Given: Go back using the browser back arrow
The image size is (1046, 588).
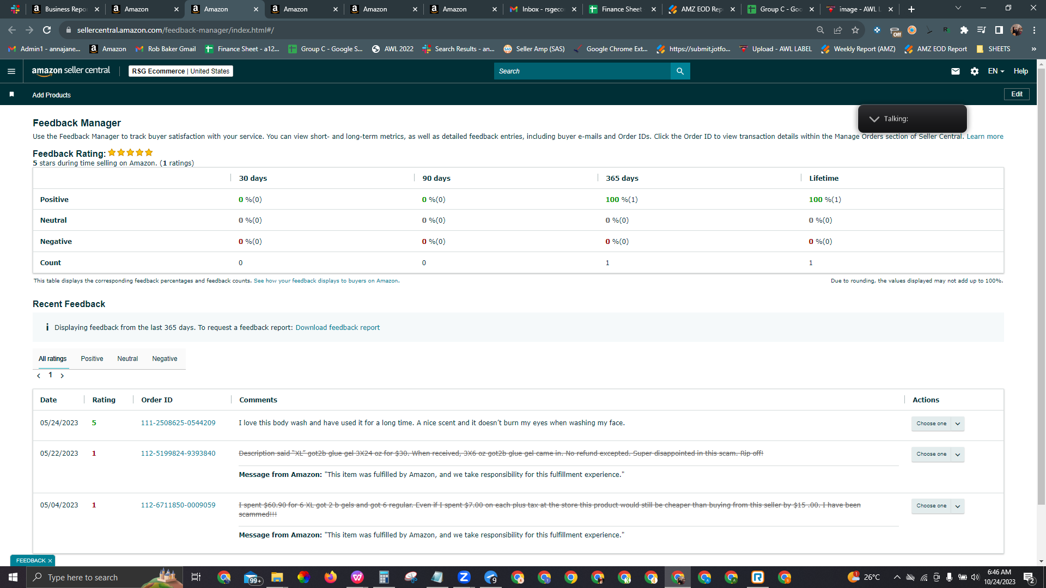Looking at the screenshot, I should pos(12,30).
